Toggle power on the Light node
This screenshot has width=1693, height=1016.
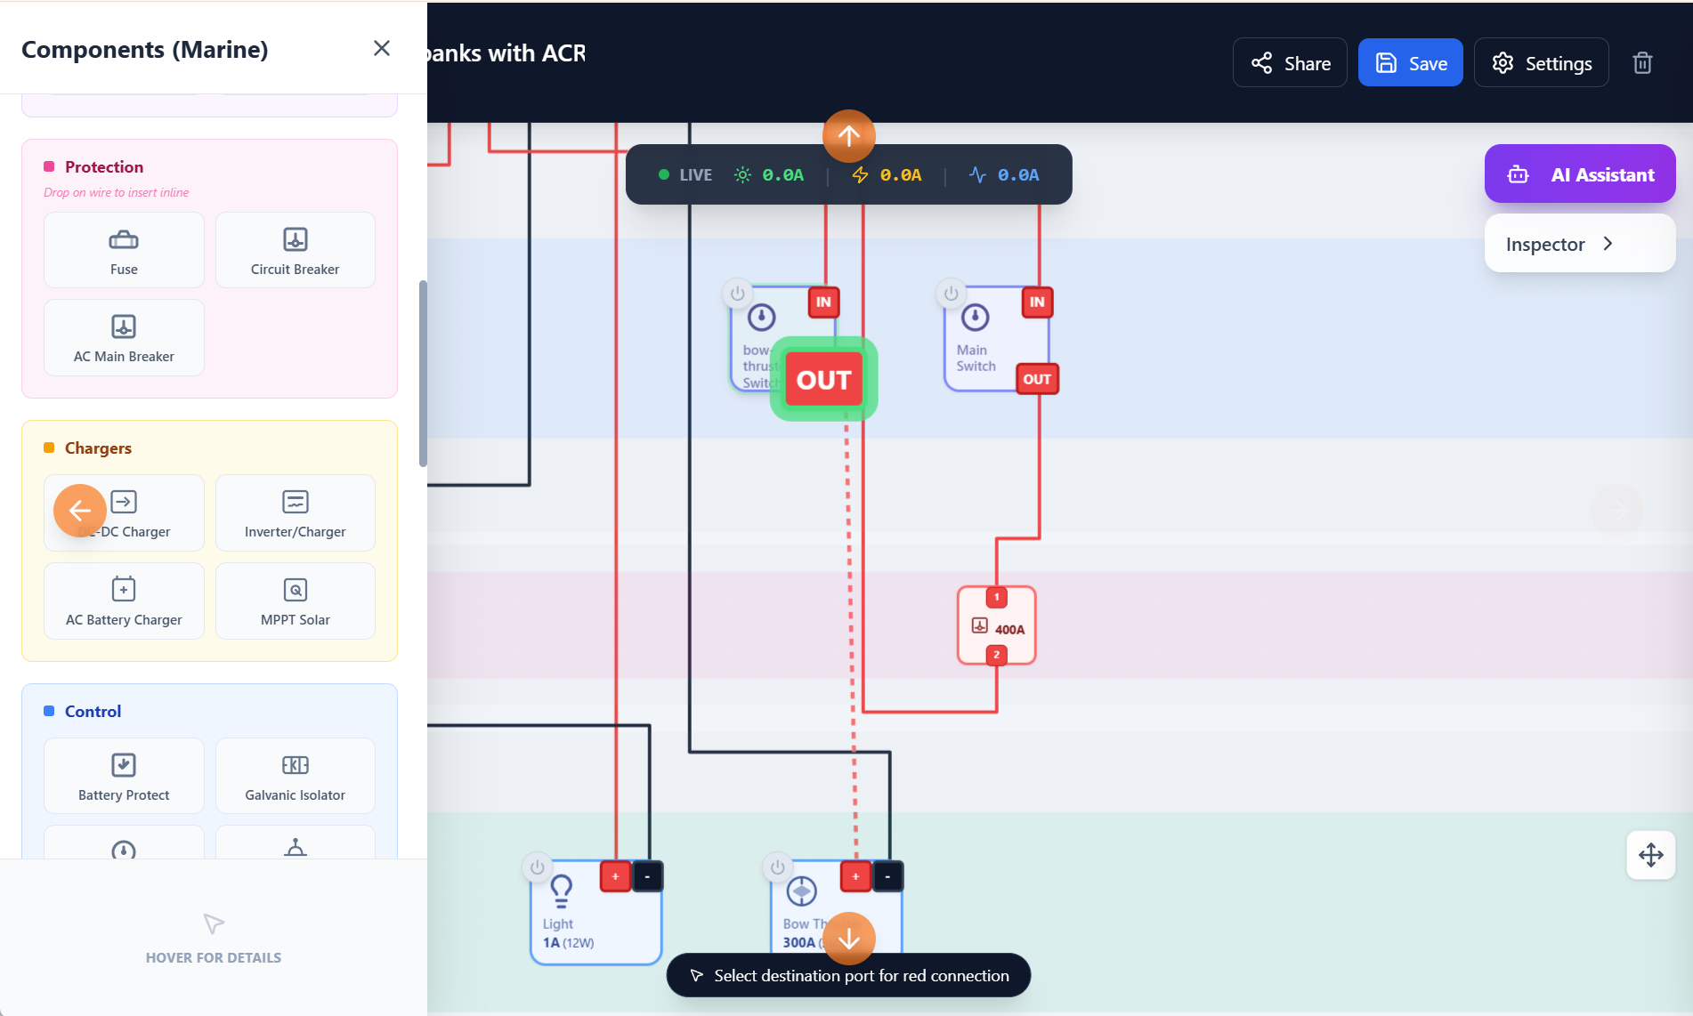(537, 867)
